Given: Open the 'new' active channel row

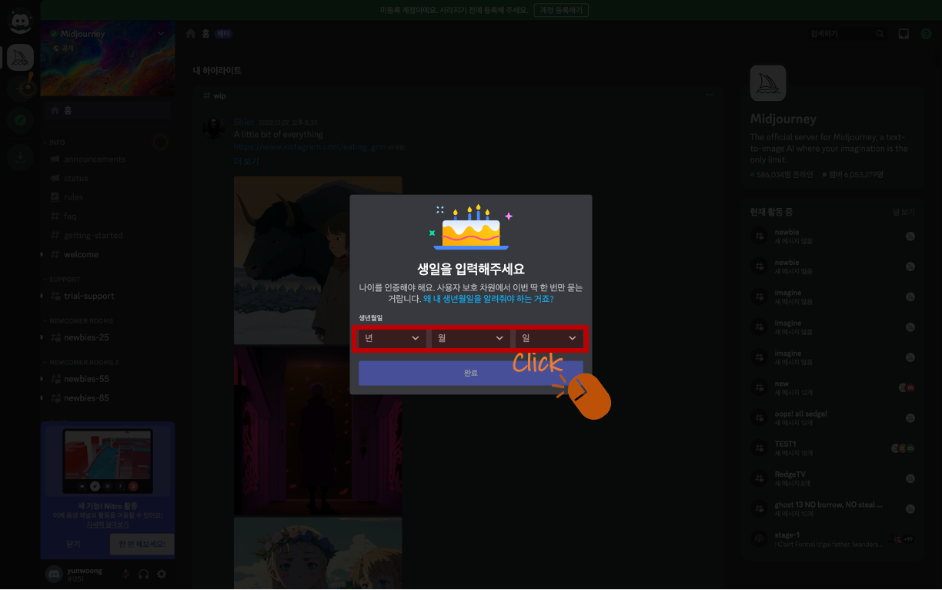Looking at the screenshot, I should click(x=833, y=387).
